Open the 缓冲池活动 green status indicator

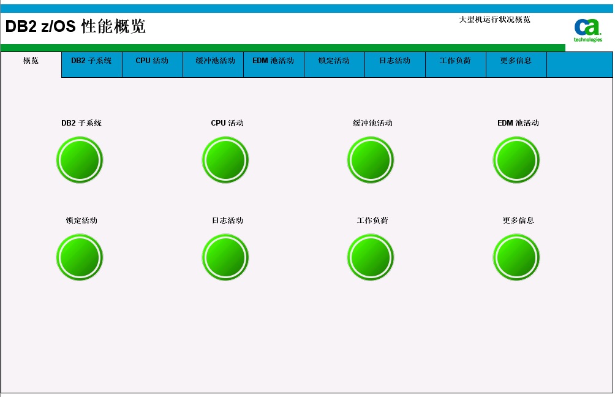[371, 160]
